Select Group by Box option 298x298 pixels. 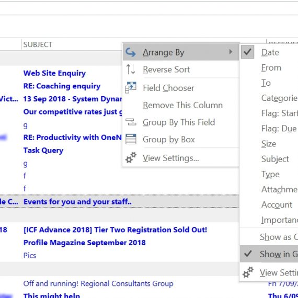[x=180, y=139]
